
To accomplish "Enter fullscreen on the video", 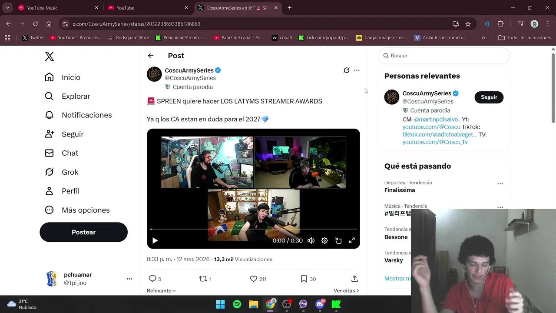I will click(352, 240).
